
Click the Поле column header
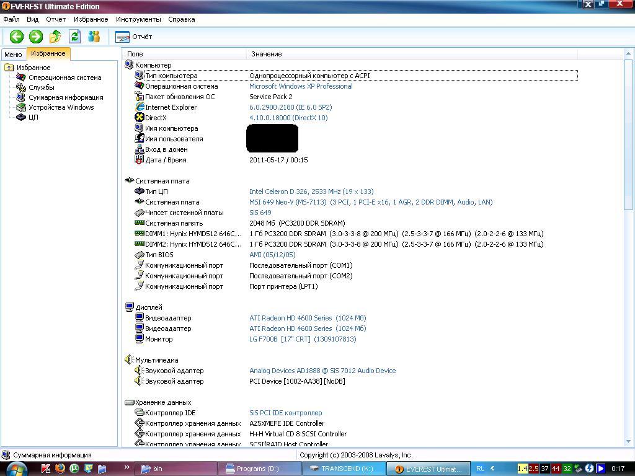point(184,54)
